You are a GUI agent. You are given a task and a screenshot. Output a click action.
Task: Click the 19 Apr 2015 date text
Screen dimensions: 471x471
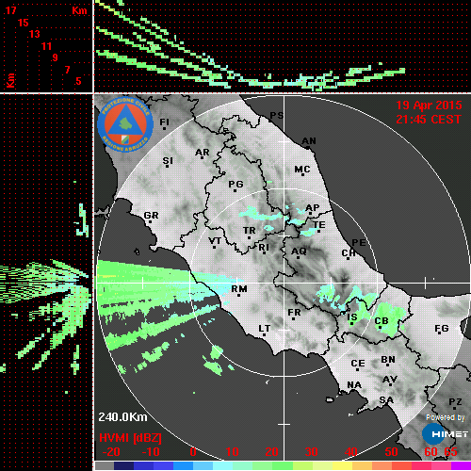tap(429, 106)
